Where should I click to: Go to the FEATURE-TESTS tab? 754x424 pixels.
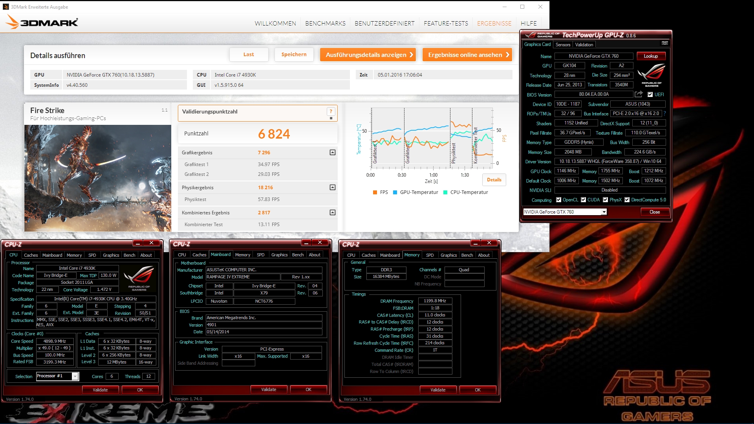[446, 24]
